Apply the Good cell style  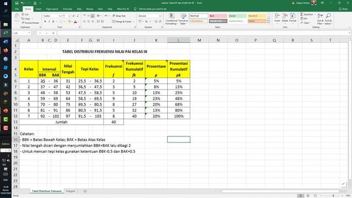click(x=238, y=16)
